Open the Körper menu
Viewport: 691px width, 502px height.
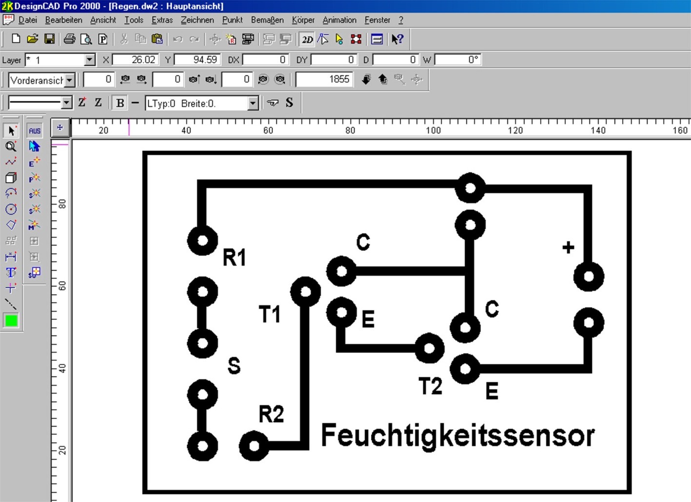(303, 20)
